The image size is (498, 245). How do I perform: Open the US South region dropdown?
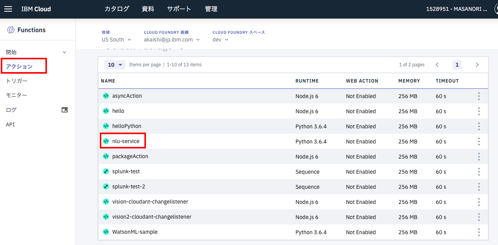point(116,39)
